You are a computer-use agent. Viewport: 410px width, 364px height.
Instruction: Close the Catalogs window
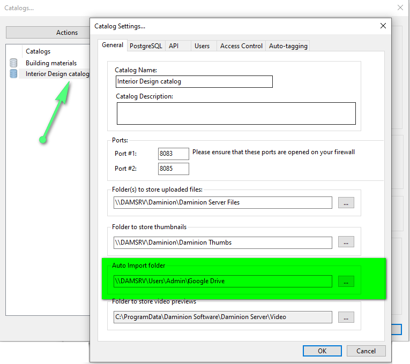click(400, 7)
